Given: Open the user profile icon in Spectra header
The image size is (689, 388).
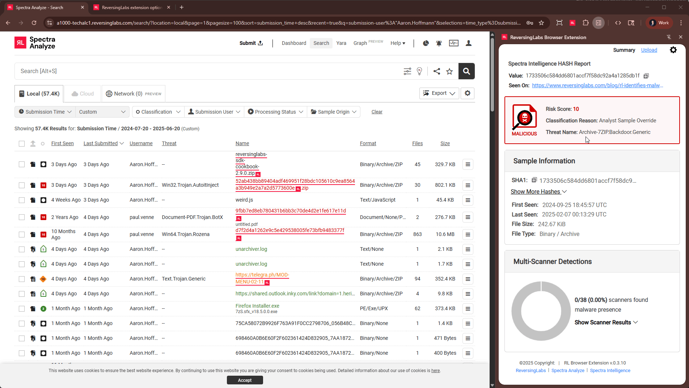Looking at the screenshot, I should (x=469, y=43).
